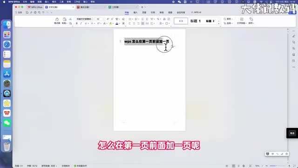
Task: Open the 排列 arrange tool
Action: [x=251, y=21]
